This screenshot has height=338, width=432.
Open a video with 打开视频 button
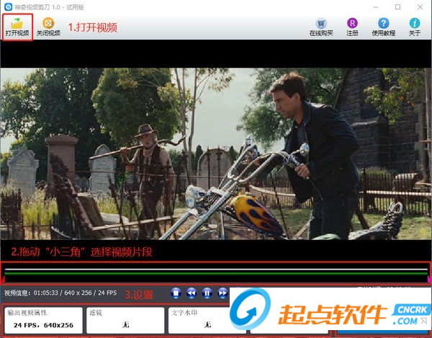pos(17,27)
